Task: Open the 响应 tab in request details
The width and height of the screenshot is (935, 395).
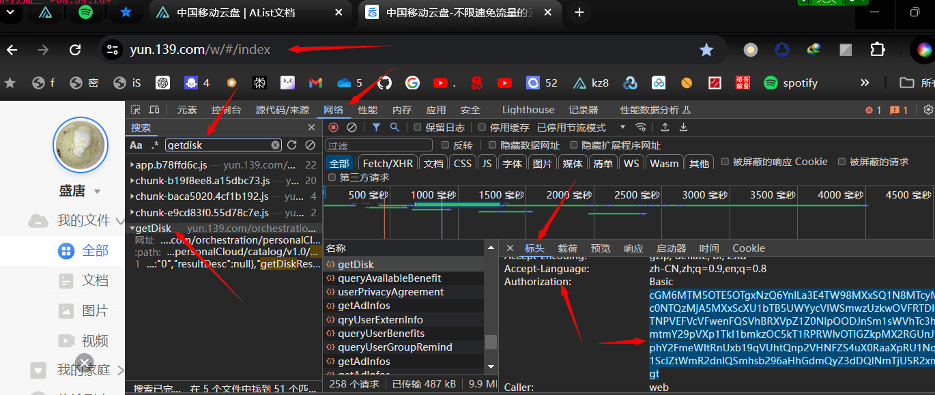Action: click(633, 248)
